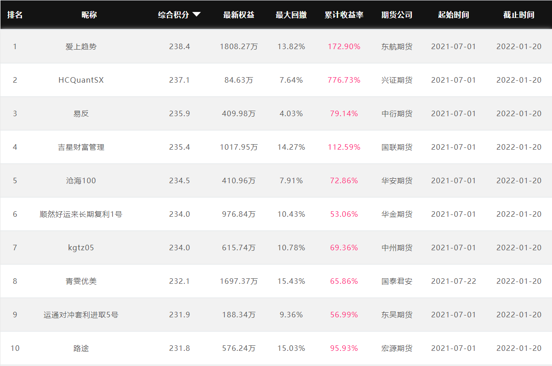Select drawdown value 13.82%

[x=291, y=46]
